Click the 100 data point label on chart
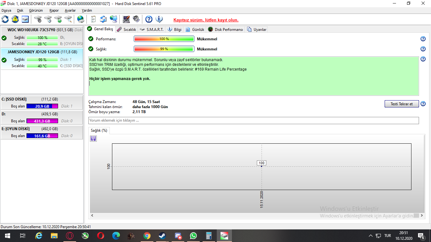Image resolution: width=431 pixels, height=242 pixels. click(x=262, y=163)
